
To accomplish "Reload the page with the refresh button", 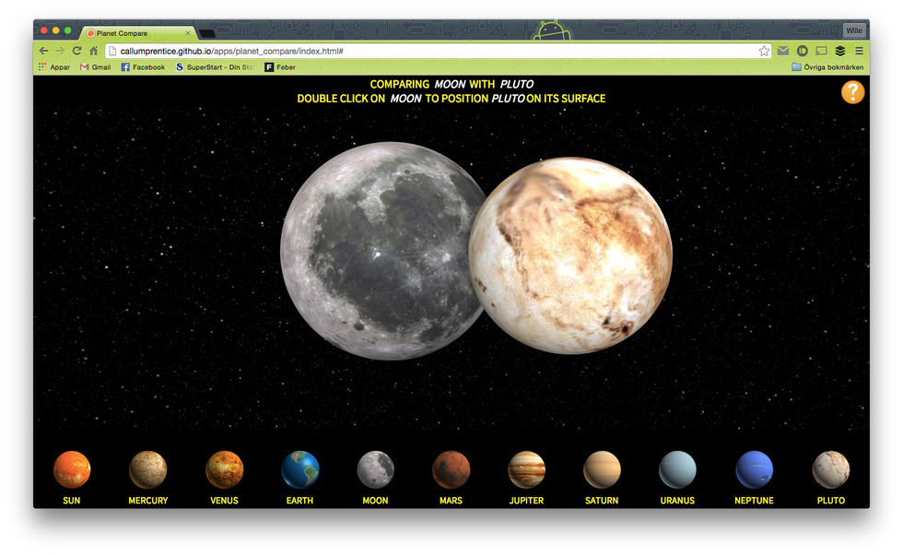I will click(76, 51).
